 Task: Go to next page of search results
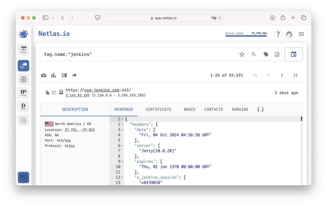point(282,75)
